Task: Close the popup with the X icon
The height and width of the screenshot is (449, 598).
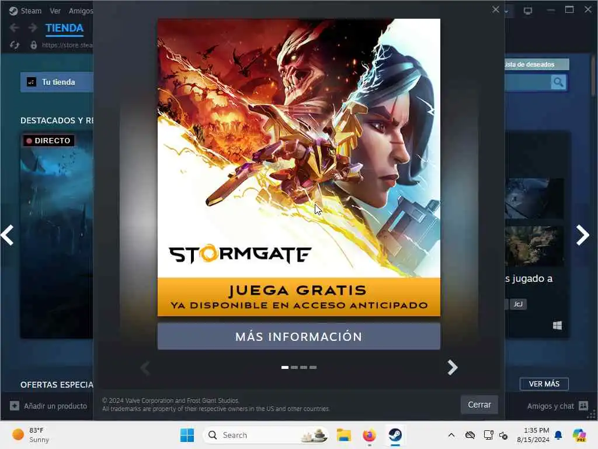Action: click(x=495, y=9)
